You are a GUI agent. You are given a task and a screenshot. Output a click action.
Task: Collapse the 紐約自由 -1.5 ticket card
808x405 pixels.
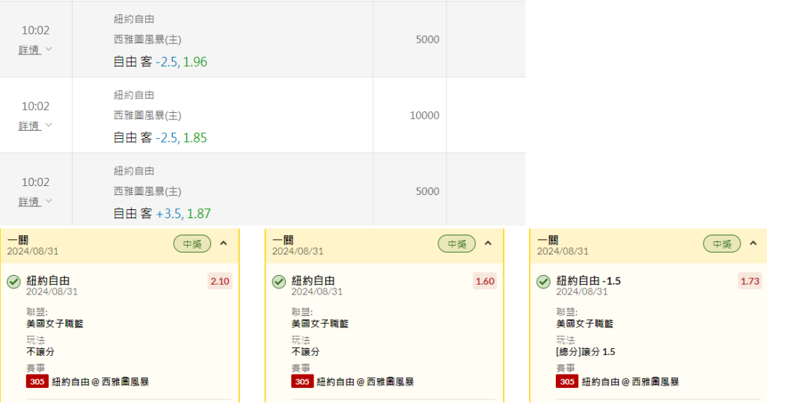pos(753,244)
